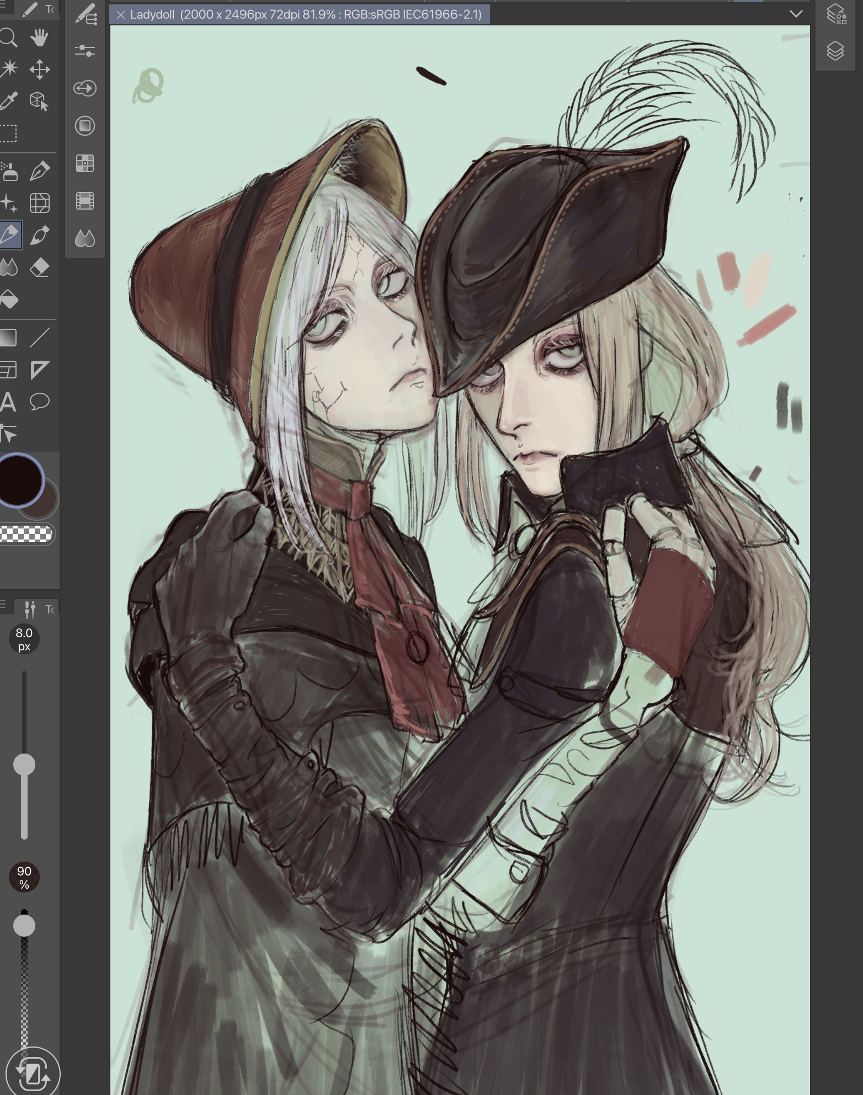The height and width of the screenshot is (1095, 863).
Task: Select the Zoom magnifier tool
Action: (8, 38)
